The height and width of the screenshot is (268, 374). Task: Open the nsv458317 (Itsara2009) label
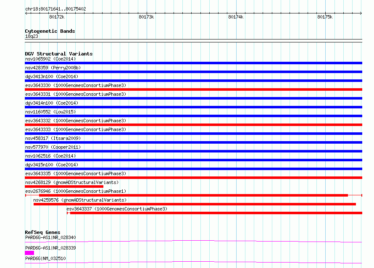tap(53, 138)
